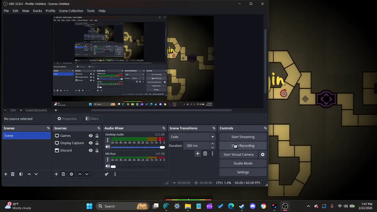
Task: Open the View menu
Action: tap(26, 11)
